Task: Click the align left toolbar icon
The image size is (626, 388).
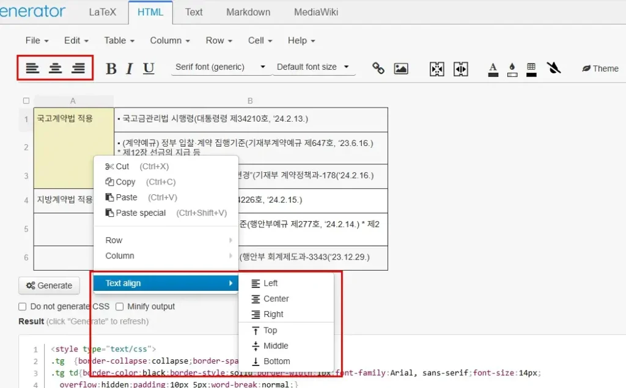Action: click(32, 68)
